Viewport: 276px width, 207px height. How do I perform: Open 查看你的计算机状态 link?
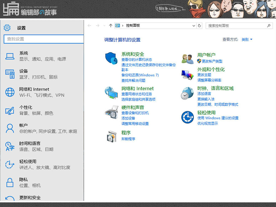pos(137,60)
